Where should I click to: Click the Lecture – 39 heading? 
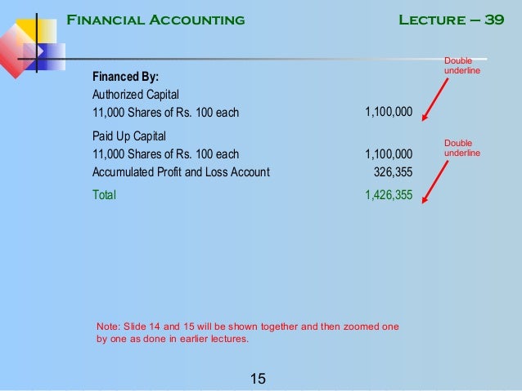[x=451, y=19]
